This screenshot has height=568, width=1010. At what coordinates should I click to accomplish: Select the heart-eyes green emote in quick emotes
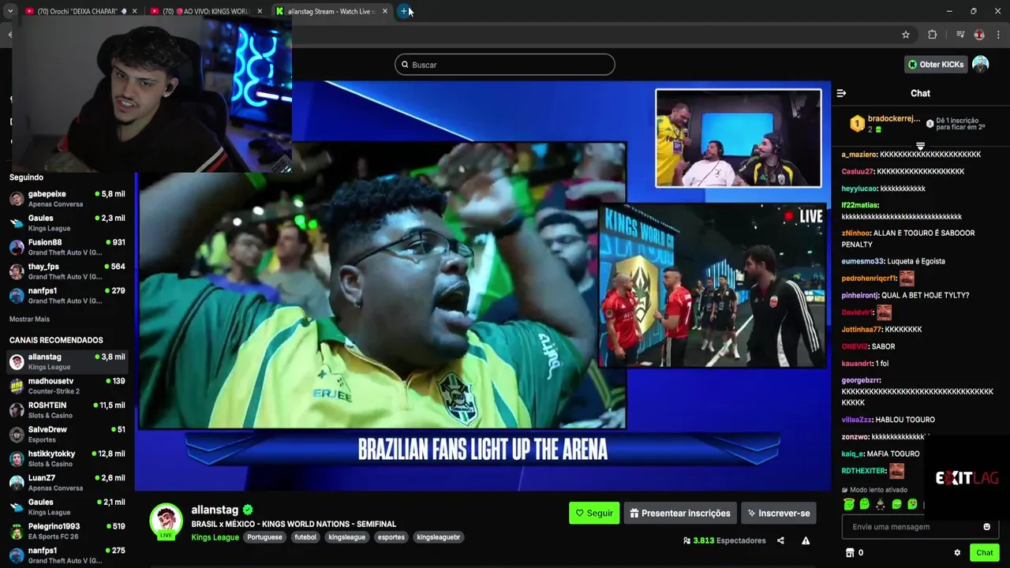(912, 504)
